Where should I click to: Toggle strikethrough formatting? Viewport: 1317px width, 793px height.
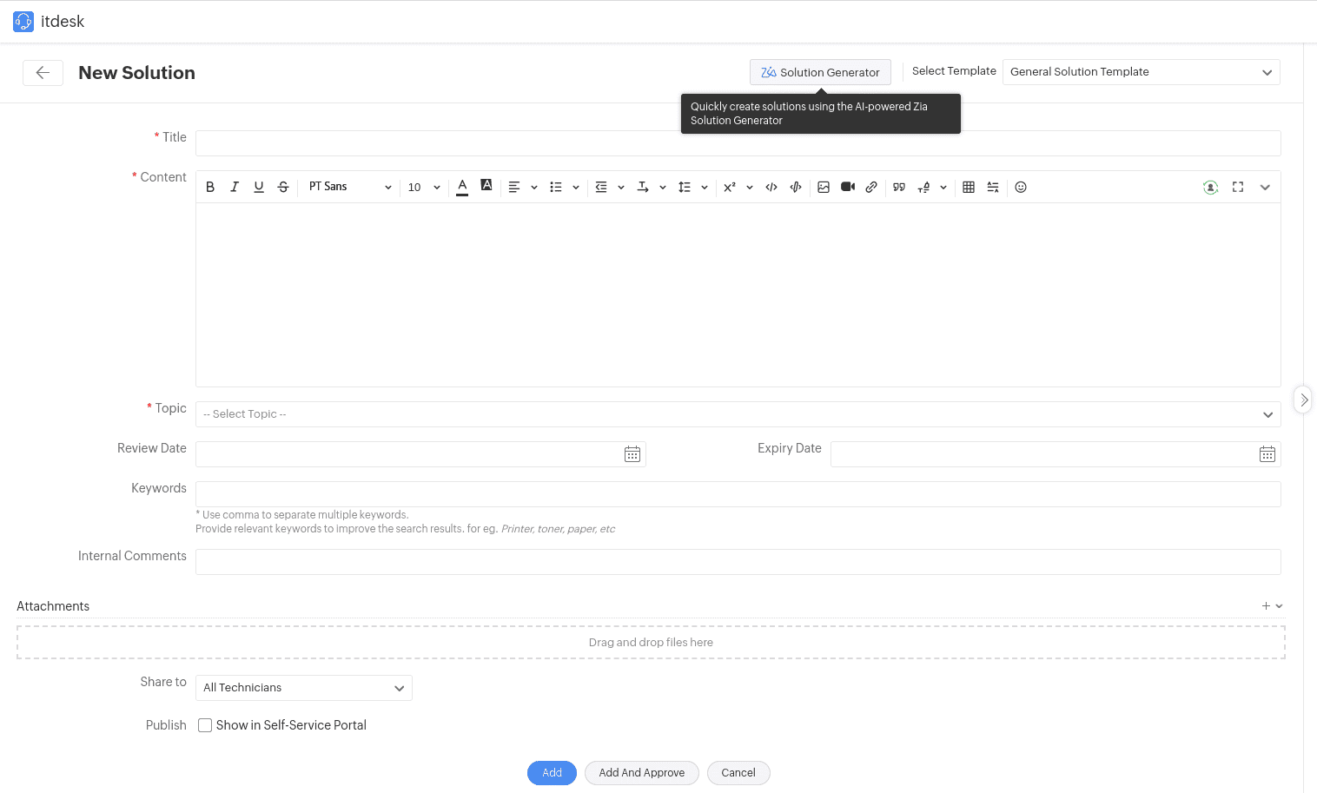pos(282,186)
